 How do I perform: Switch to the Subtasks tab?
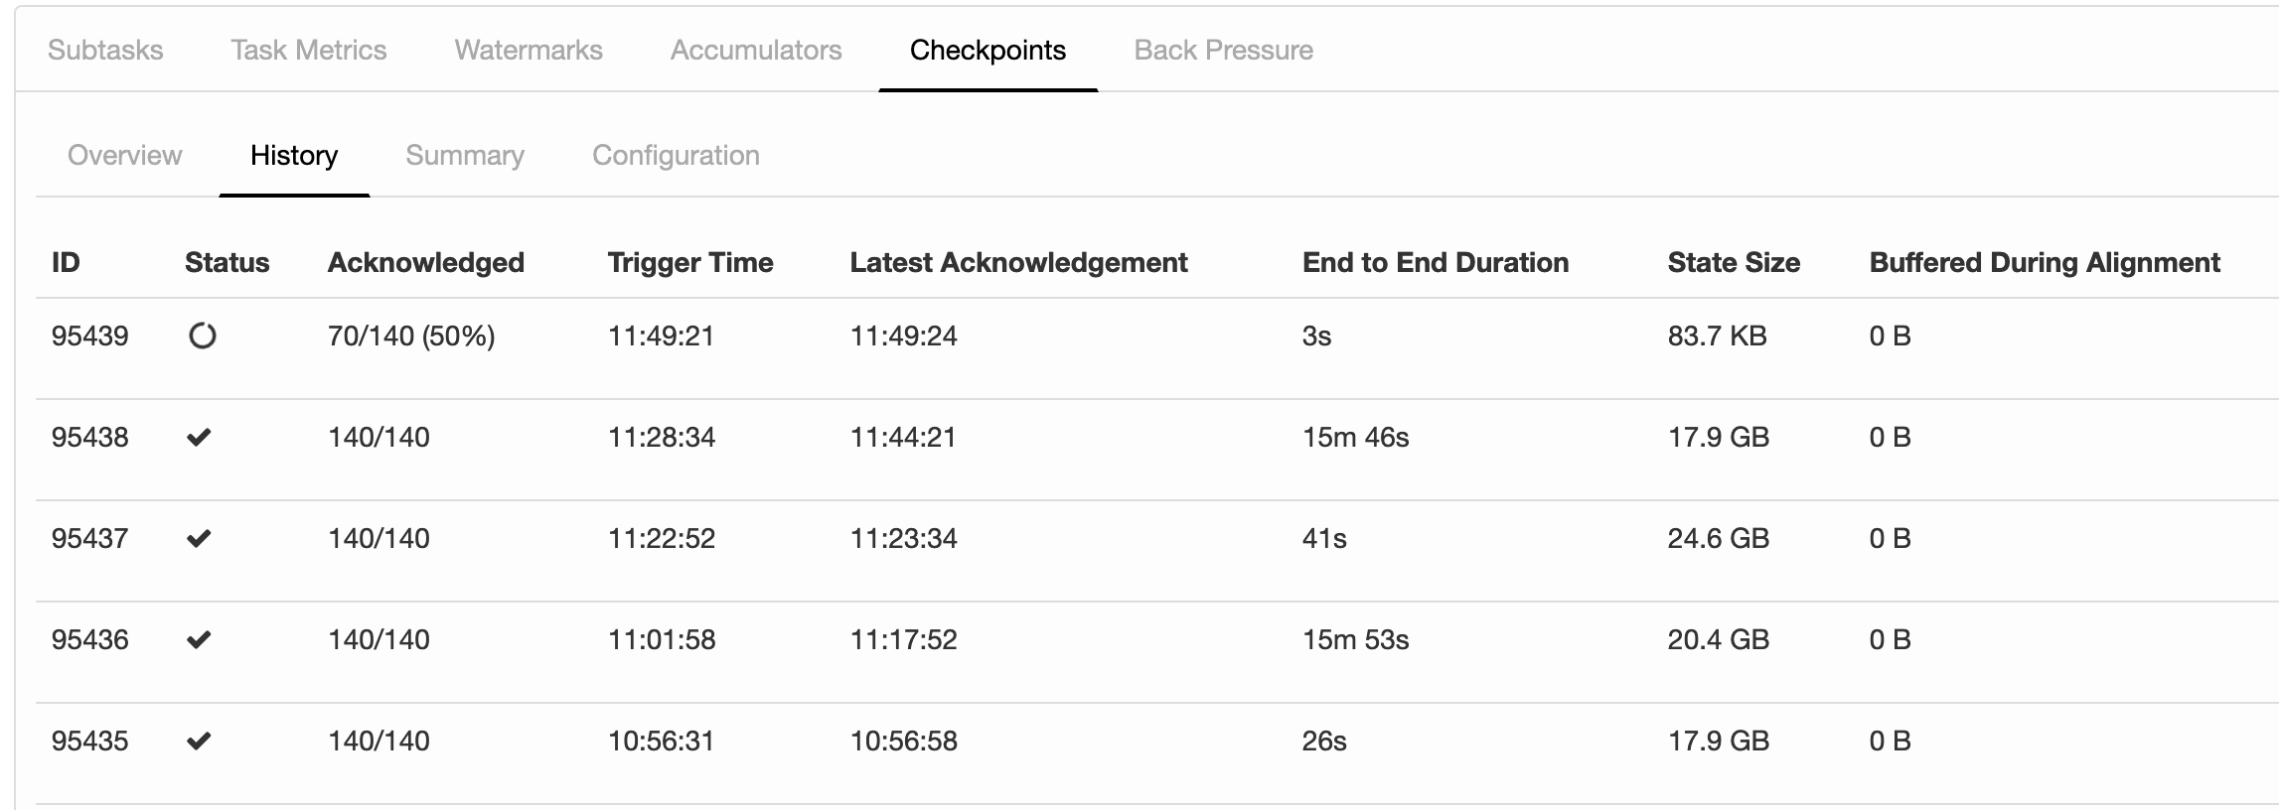click(105, 51)
